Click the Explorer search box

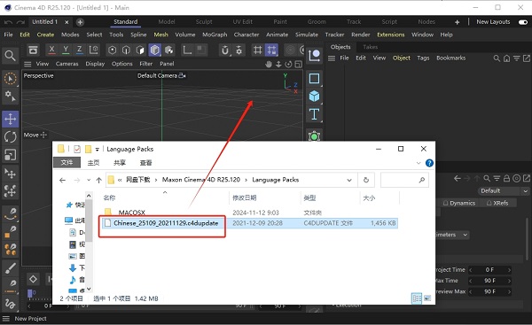[x=404, y=180]
